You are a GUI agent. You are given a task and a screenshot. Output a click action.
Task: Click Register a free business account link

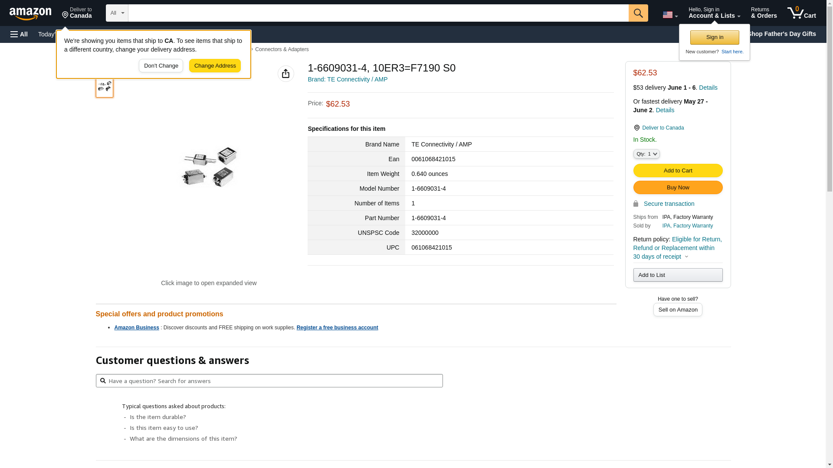(x=337, y=328)
